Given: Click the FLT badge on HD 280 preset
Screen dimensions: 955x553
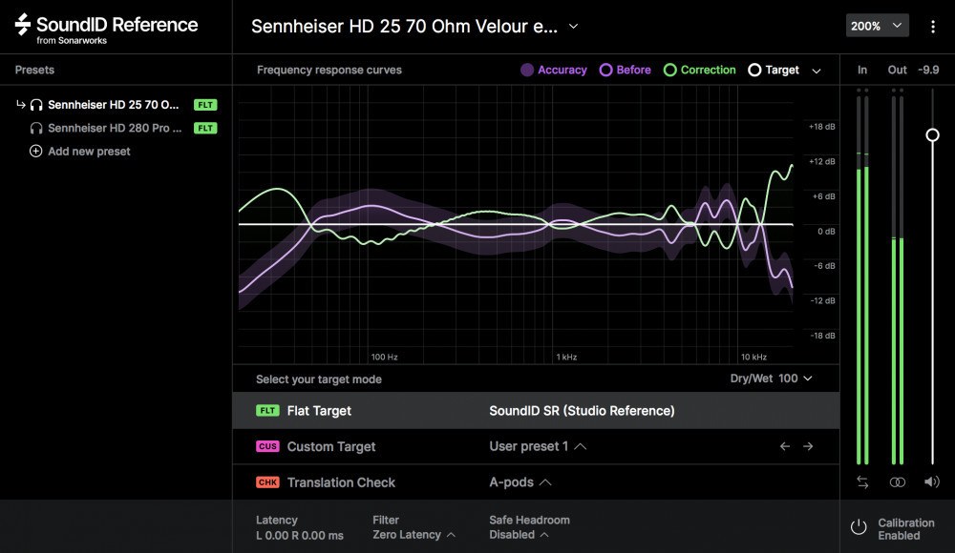Looking at the screenshot, I should click(205, 129).
